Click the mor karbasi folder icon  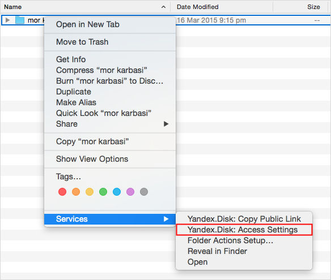click(20, 20)
